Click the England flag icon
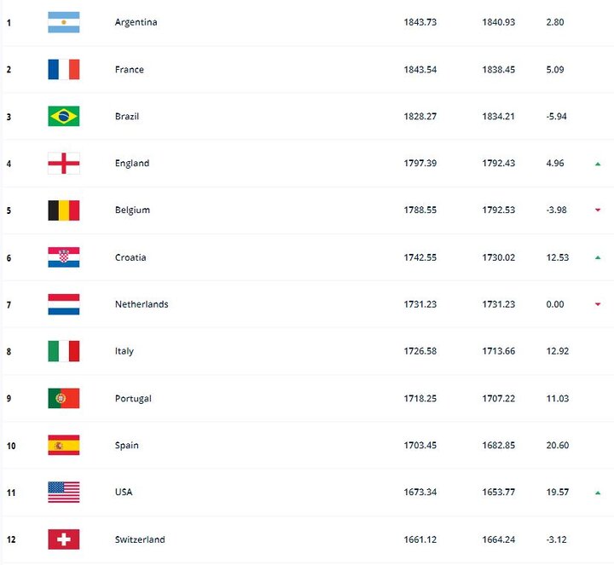The image size is (614, 565). pos(64,163)
